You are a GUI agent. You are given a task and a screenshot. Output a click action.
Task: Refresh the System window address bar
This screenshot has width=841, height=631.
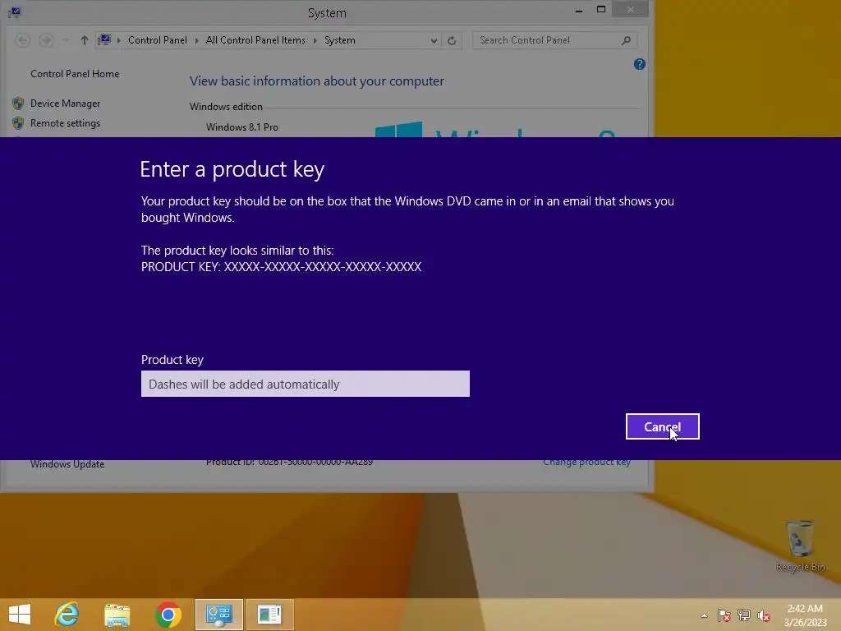pyautogui.click(x=452, y=40)
